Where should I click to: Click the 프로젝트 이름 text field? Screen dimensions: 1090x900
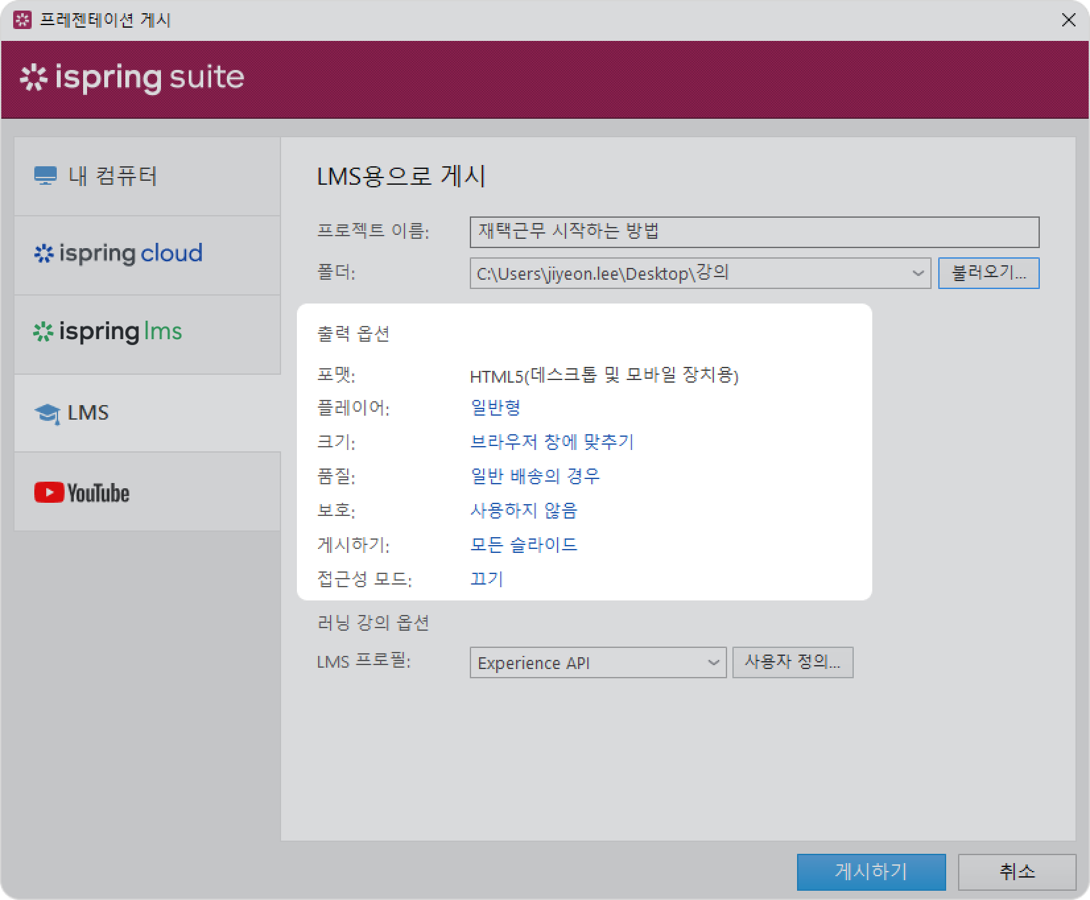(x=753, y=232)
